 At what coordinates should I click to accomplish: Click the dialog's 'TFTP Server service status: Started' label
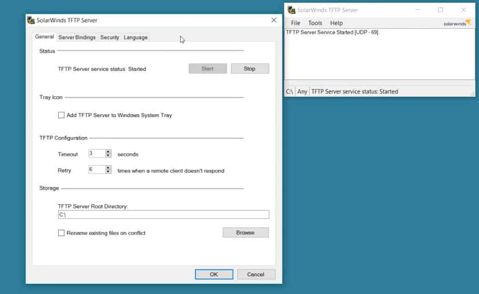point(102,69)
